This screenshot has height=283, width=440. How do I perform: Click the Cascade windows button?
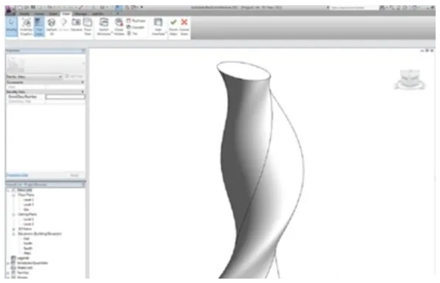tap(135, 27)
